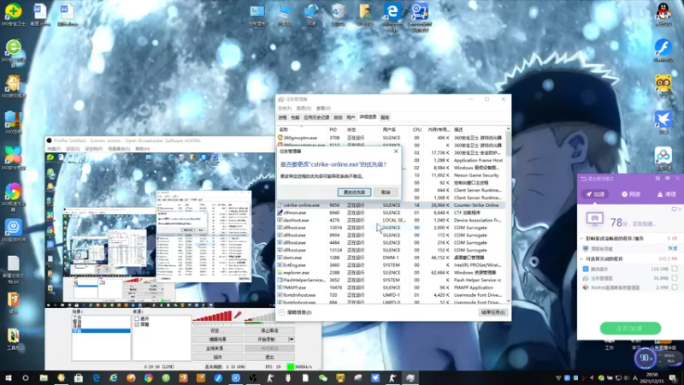Click the N icon in 360 game panel
Viewport: 684px width, 385px height.
(x=657, y=179)
